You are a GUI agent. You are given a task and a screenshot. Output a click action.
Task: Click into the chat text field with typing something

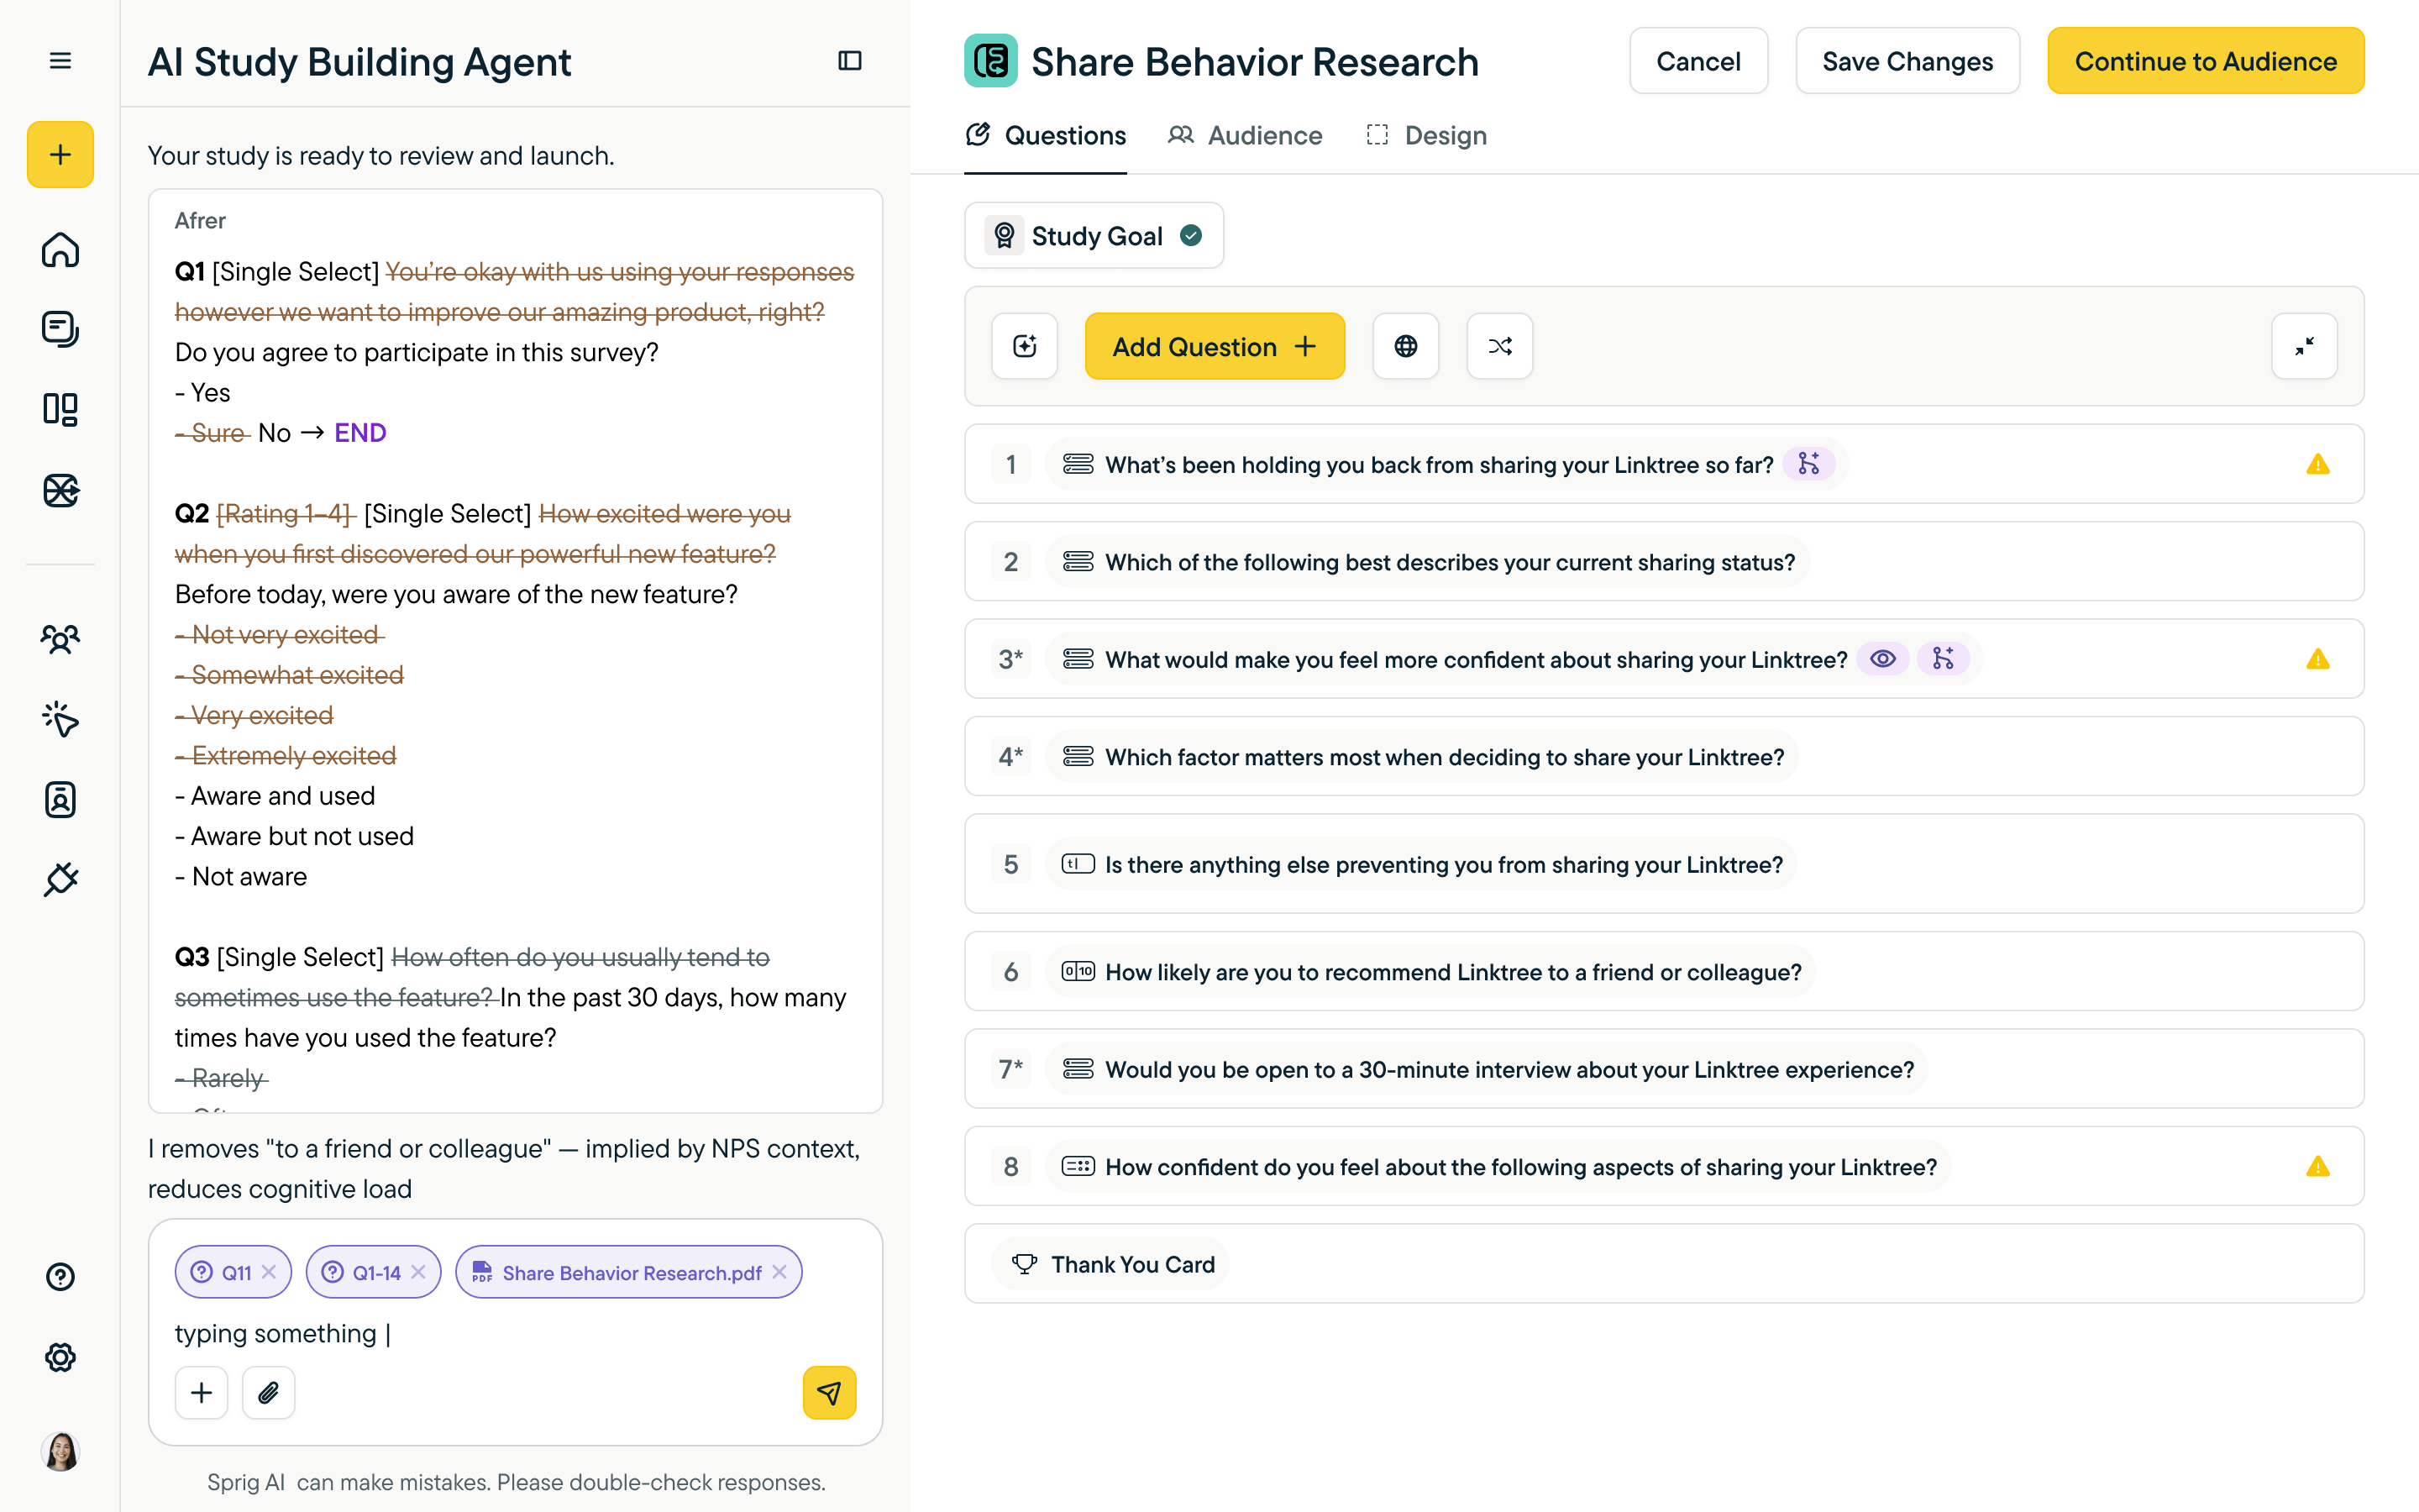[x=514, y=1333]
